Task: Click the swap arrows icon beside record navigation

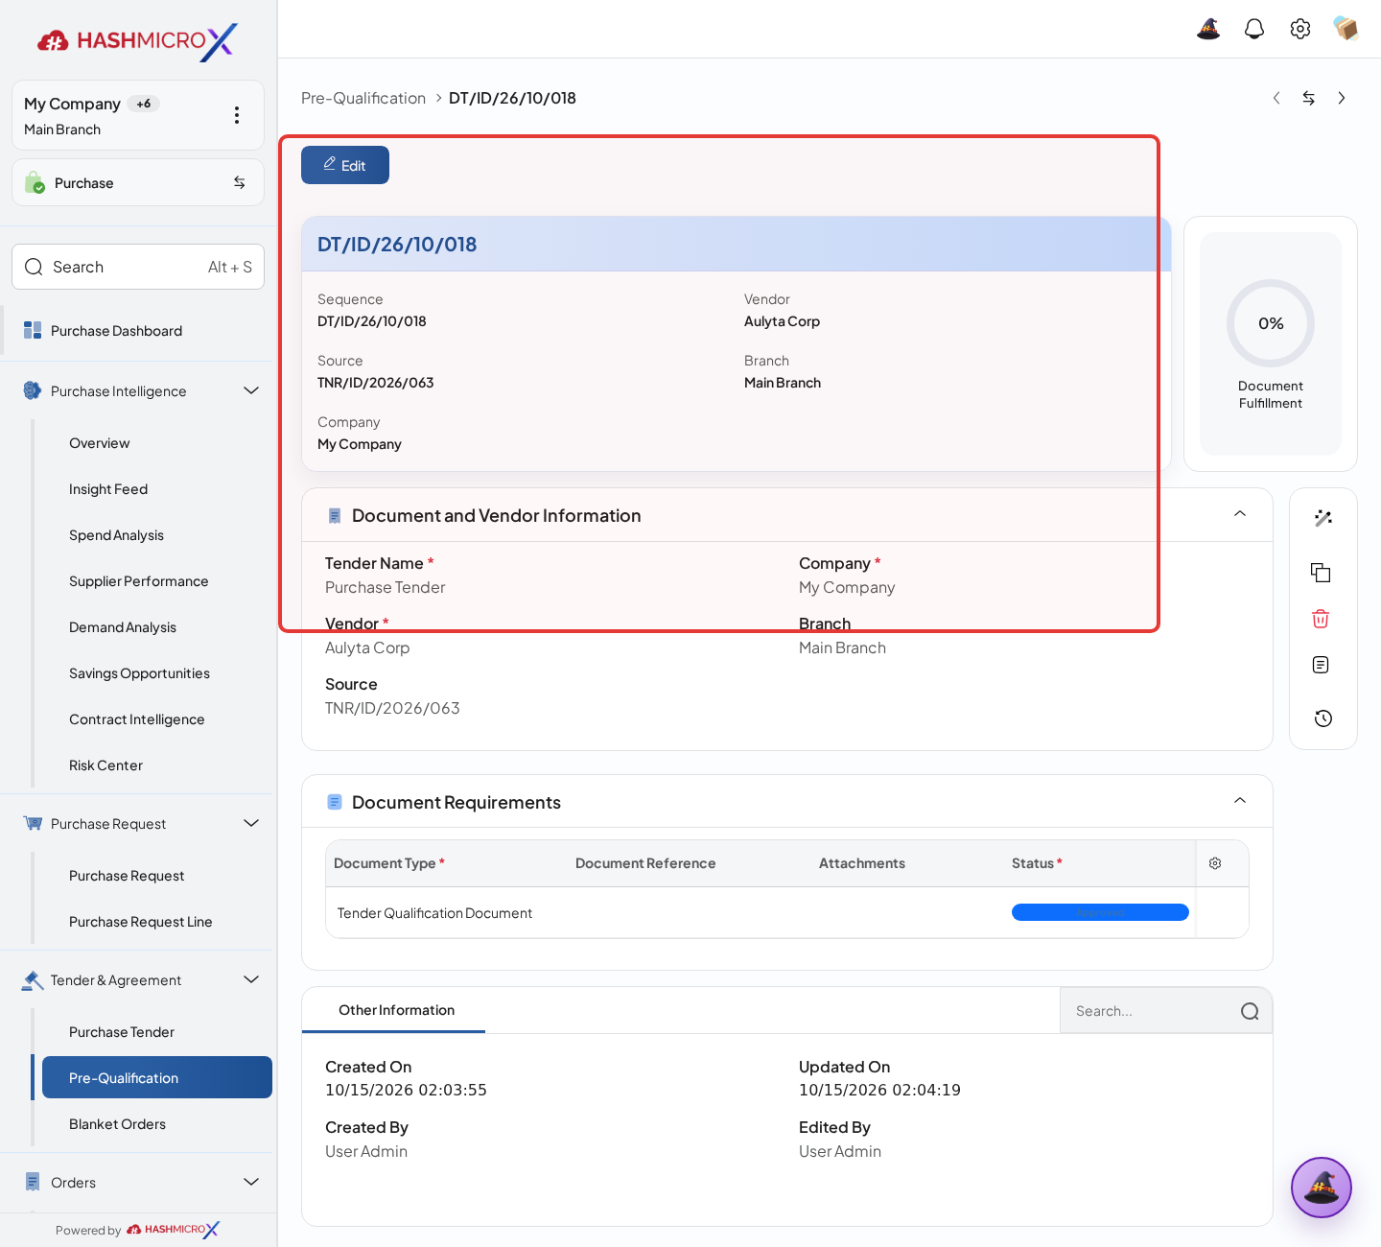Action: tap(1309, 98)
